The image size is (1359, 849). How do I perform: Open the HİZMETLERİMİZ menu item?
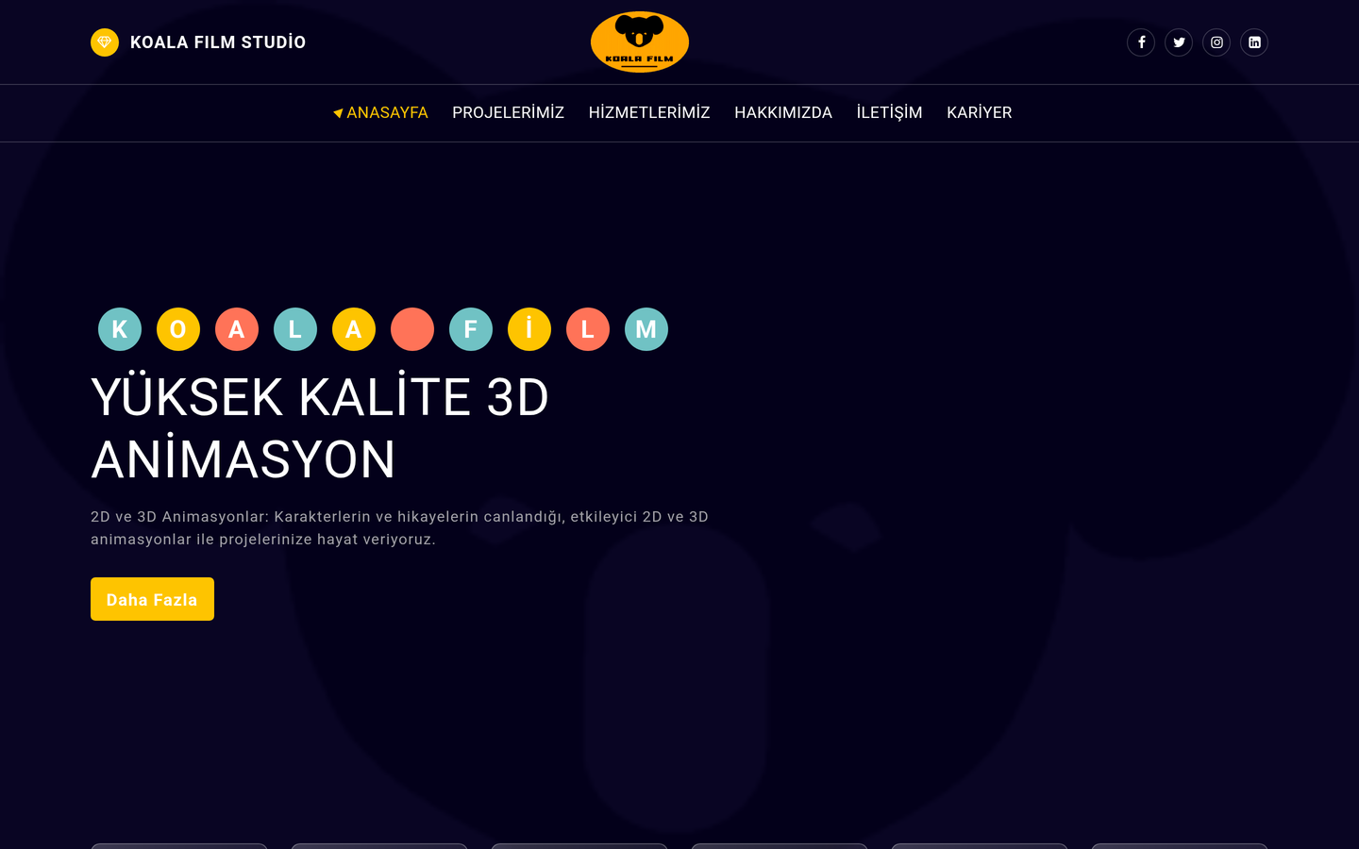[x=649, y=112]
